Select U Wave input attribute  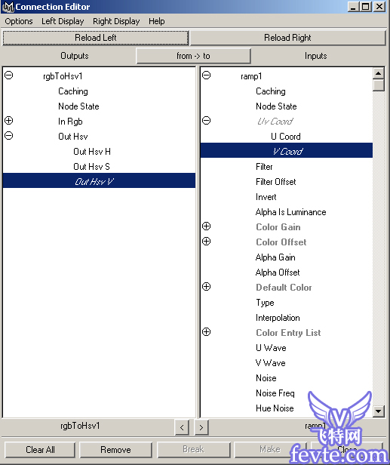click(271, 347)
